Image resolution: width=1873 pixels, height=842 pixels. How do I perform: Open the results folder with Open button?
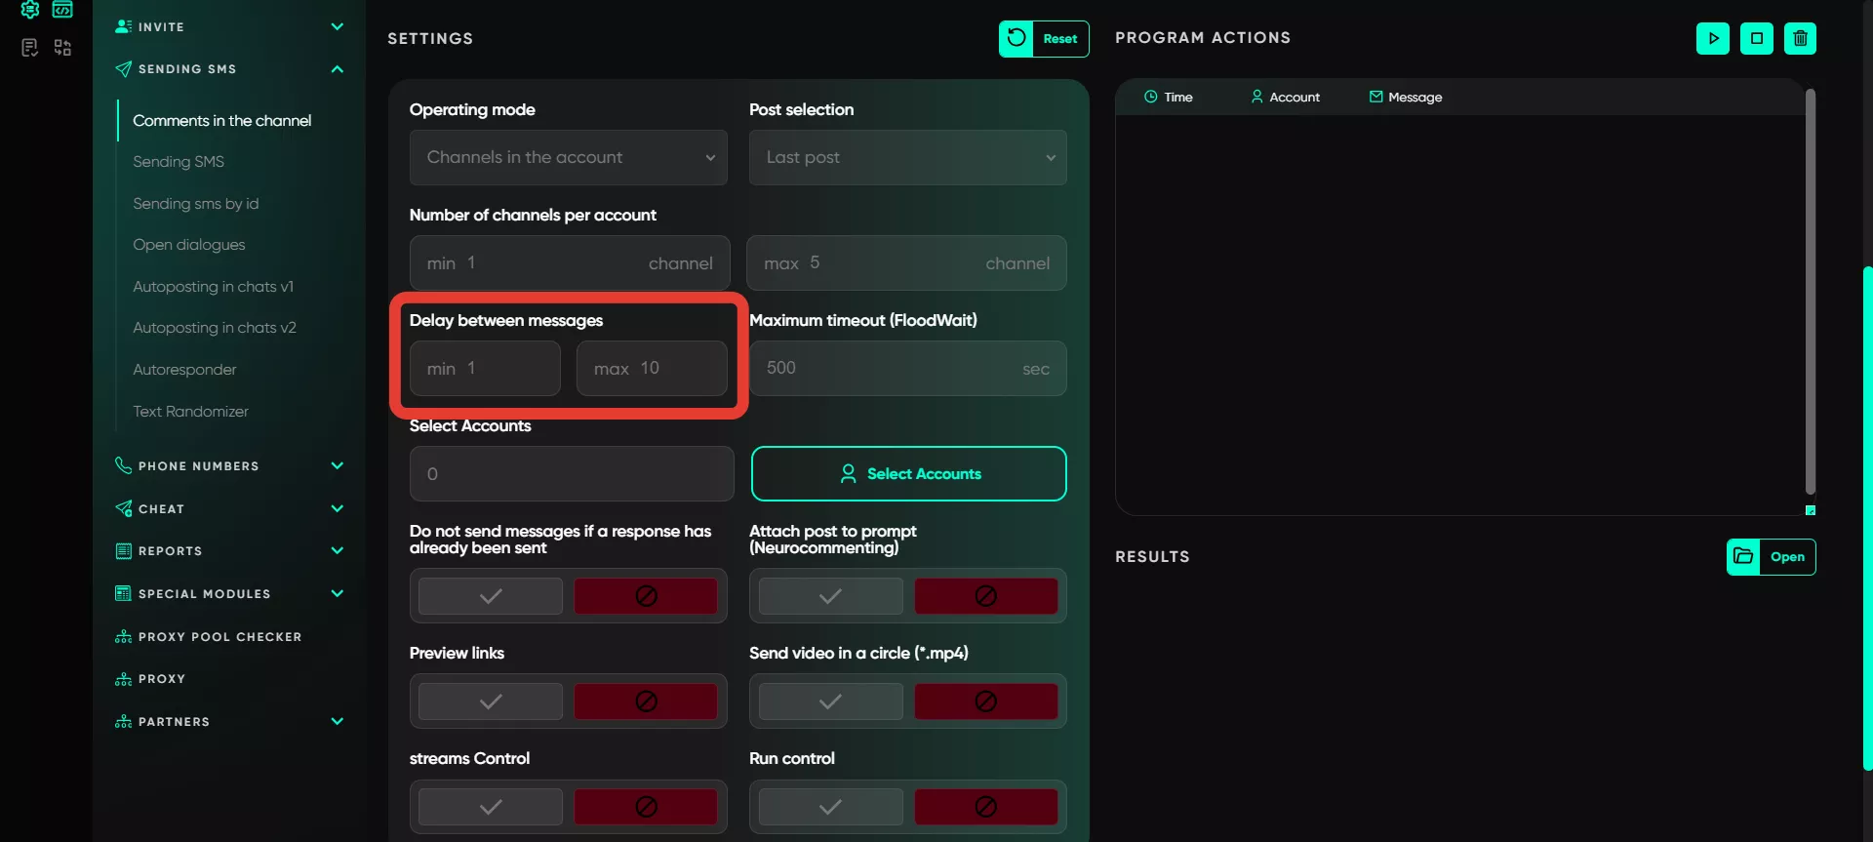click(x=1771, y=557)
